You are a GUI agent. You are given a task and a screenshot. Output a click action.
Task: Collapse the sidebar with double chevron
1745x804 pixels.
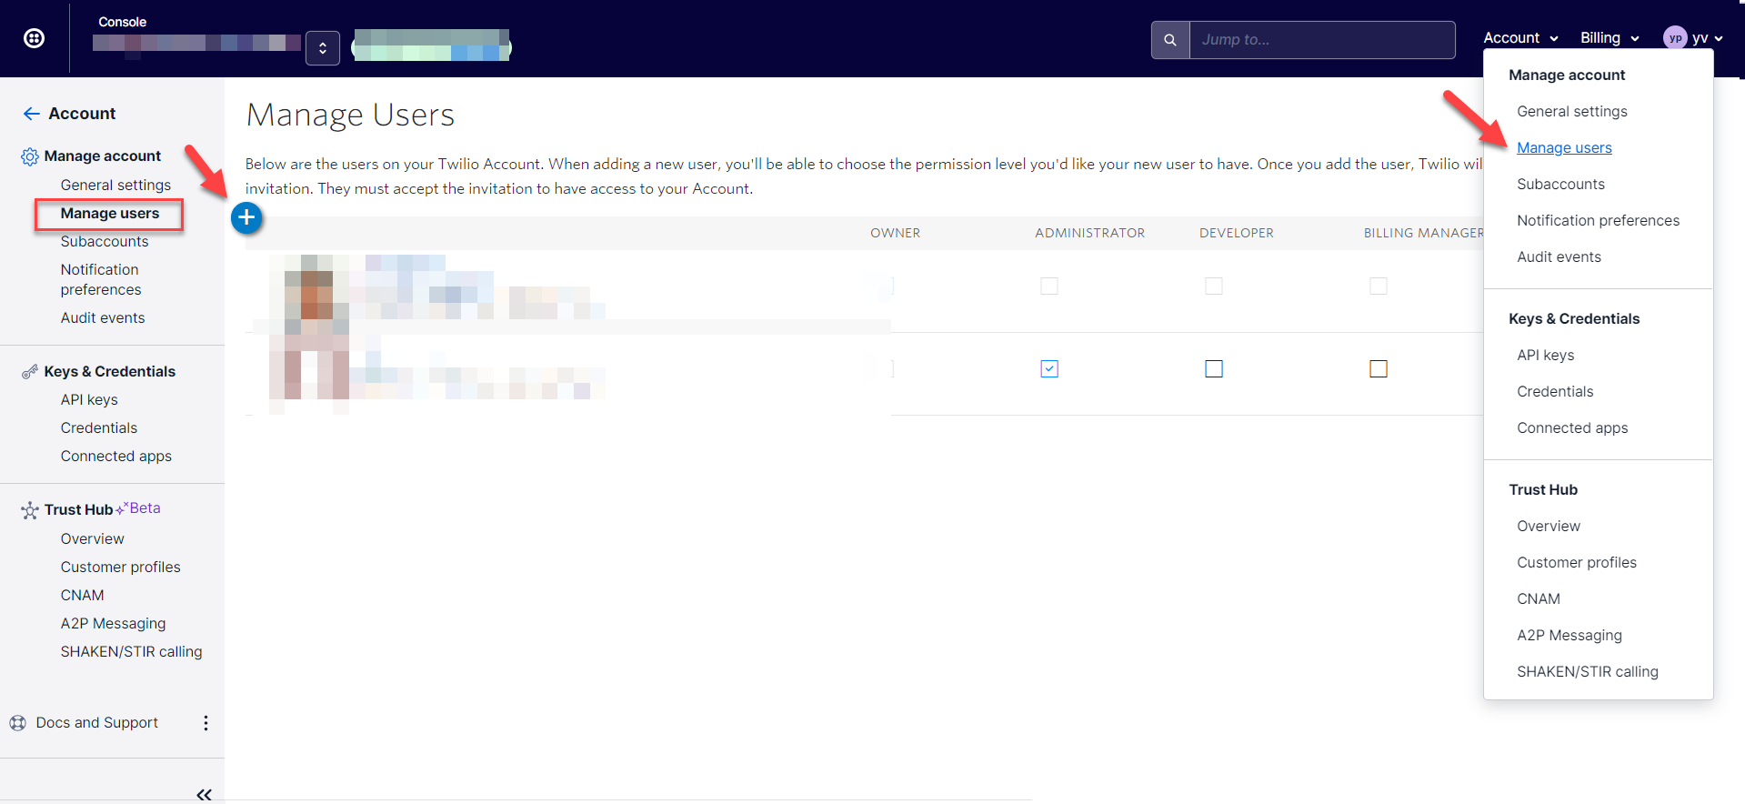(x=204, y=795)
